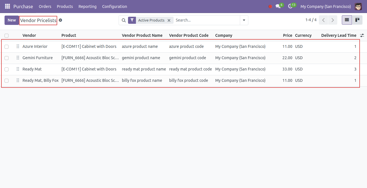
Task: Open the apps grid menu icon
Action: pyautogui.click(x=7, y=6)
